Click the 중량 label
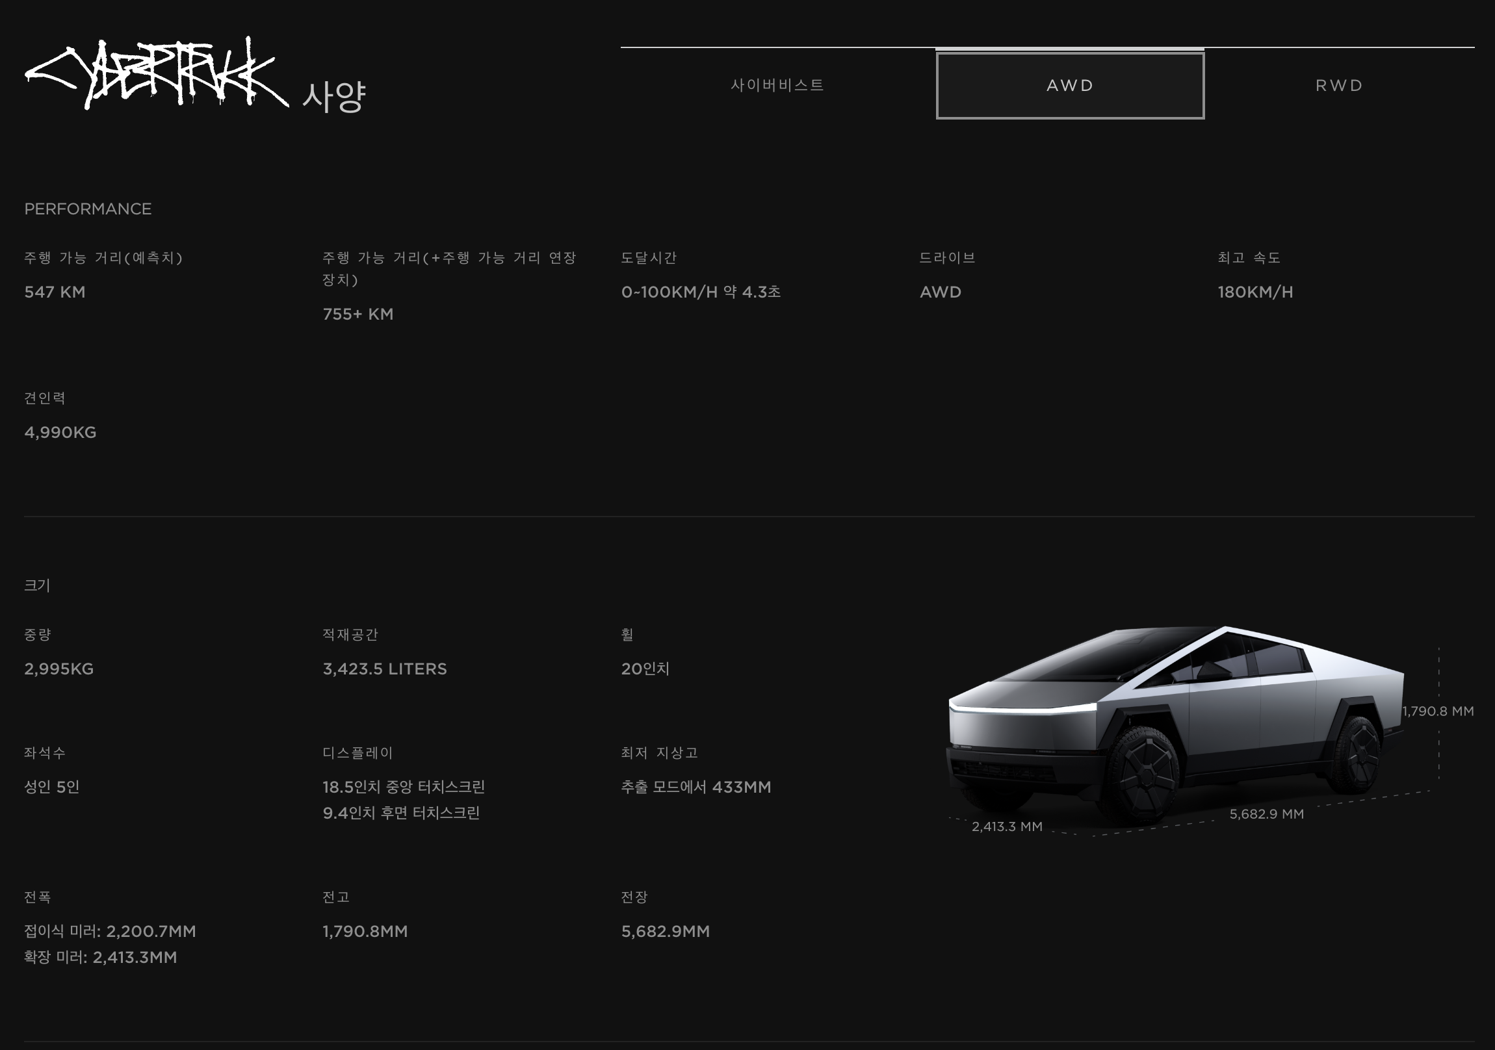The width and height of the screenshot is (1495, 1050). pos(38,635)
